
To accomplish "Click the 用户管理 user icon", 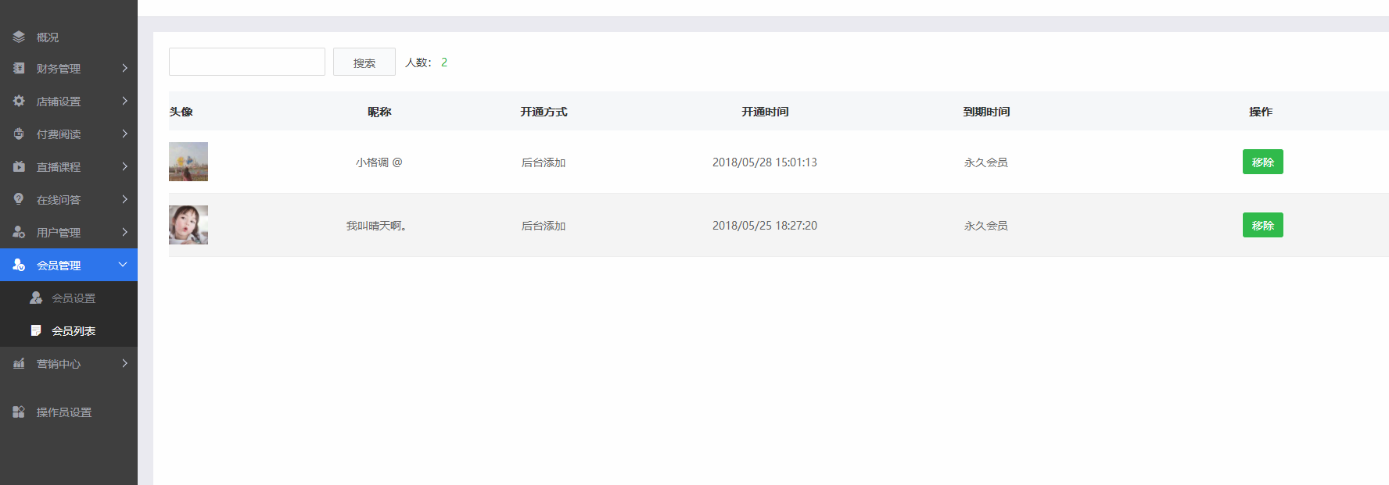I will point(19,232).
